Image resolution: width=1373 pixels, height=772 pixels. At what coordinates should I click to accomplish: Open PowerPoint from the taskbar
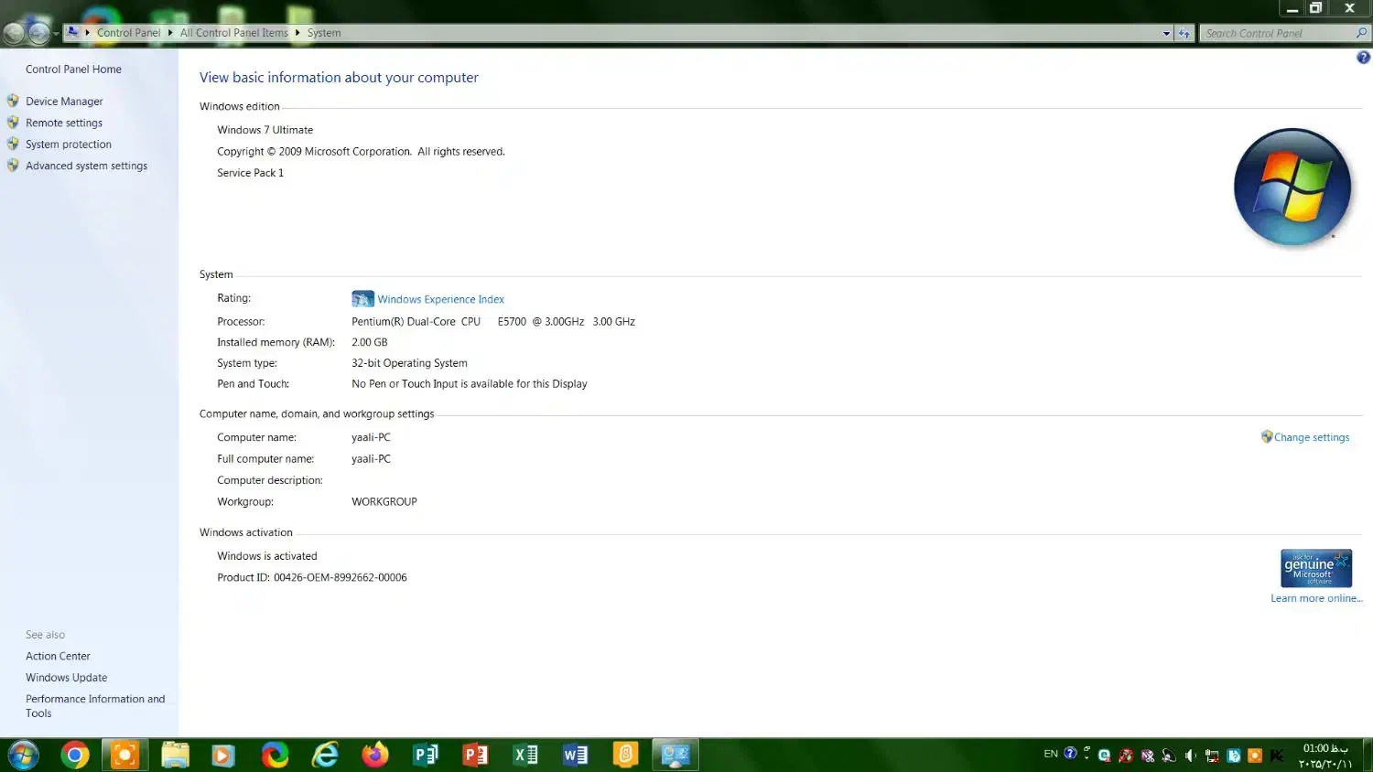pos(475,755)
